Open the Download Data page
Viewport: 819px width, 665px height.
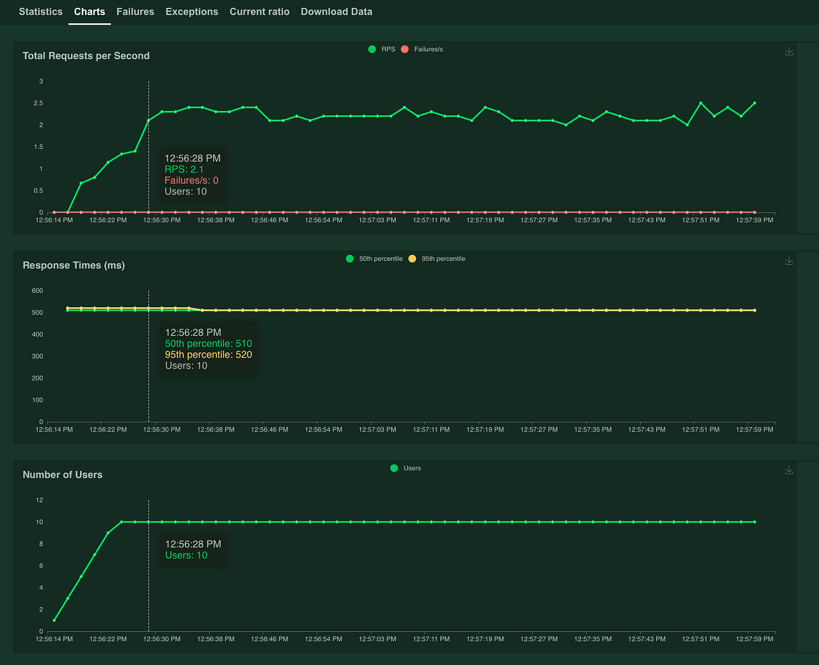click(x=336, y=11)
